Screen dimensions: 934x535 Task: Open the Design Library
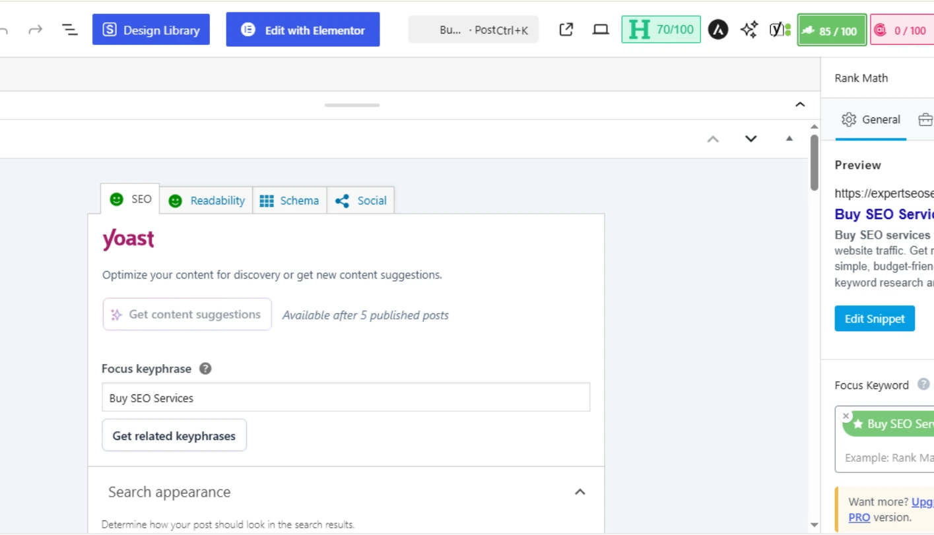tap(151, 30)
